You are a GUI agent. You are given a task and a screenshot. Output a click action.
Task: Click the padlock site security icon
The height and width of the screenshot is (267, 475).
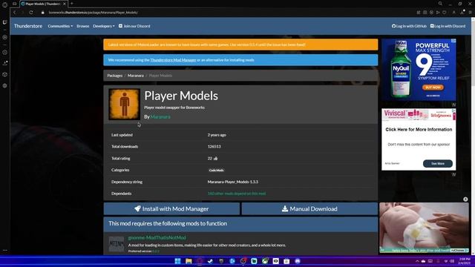click(43, 13)
